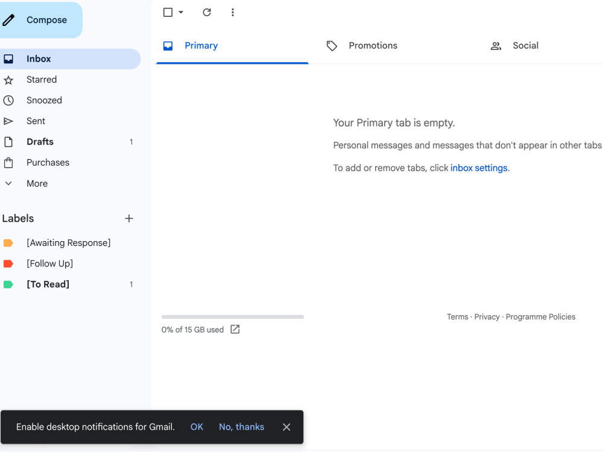Switch to the Social tab
The height and width of the screenshot is (452, 603).
tap(543, 46)
